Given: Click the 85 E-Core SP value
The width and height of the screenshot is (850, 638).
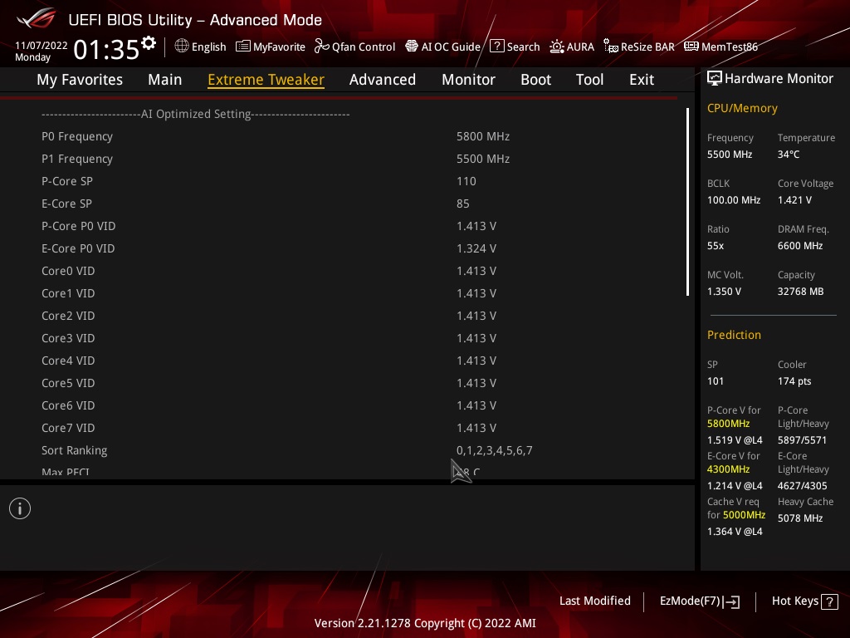Looking at the screenshot, I should (x=463, y=204).
